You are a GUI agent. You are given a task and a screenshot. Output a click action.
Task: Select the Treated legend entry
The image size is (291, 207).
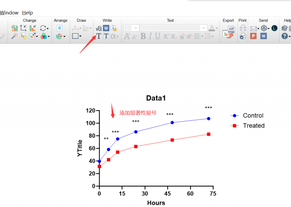253,126
